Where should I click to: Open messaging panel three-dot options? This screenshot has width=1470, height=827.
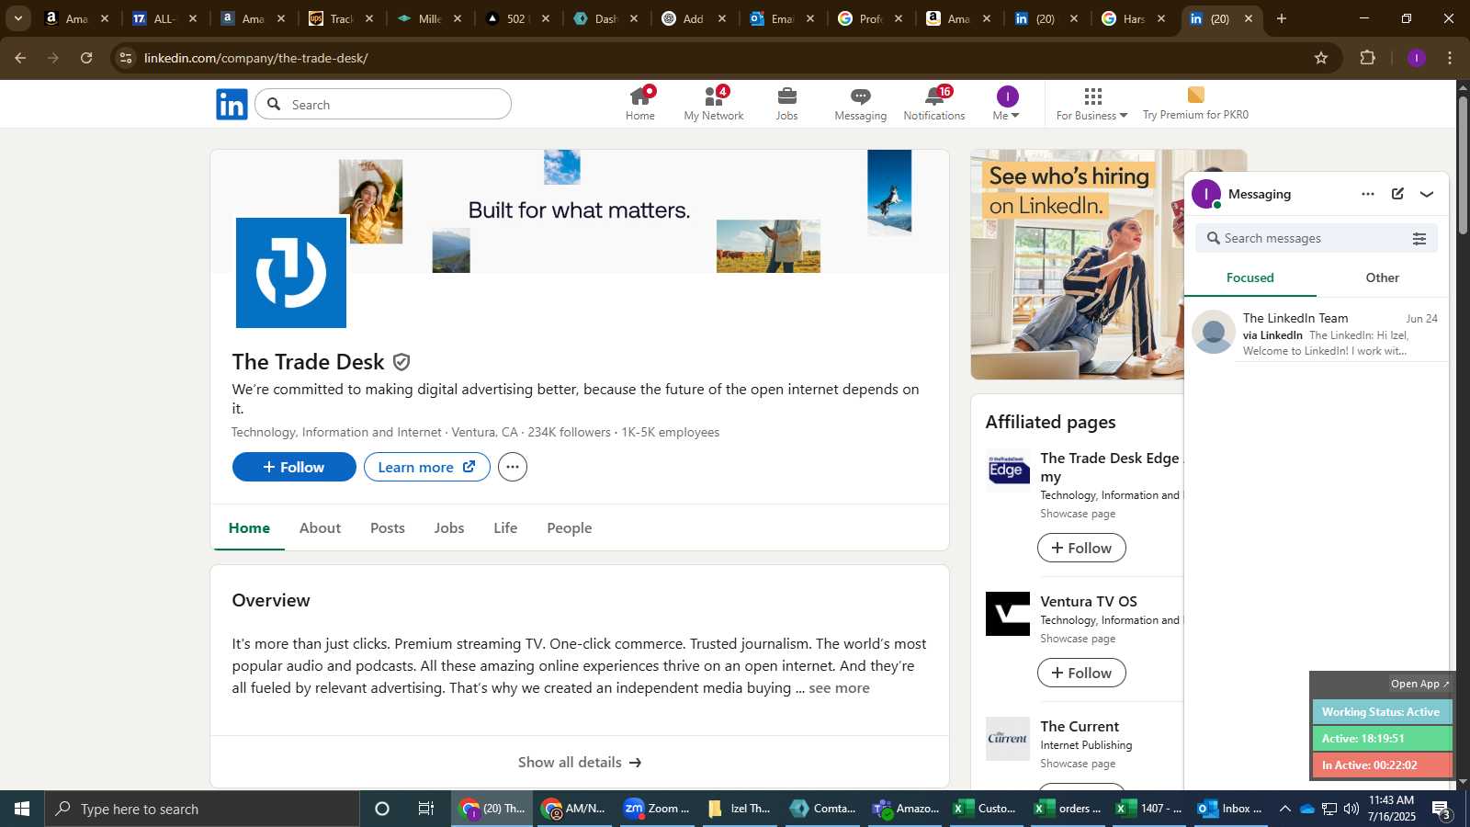pos(1368,194)
